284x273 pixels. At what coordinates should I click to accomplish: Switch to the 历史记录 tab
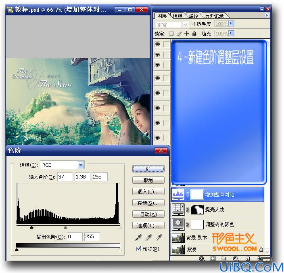coord(214,16)
